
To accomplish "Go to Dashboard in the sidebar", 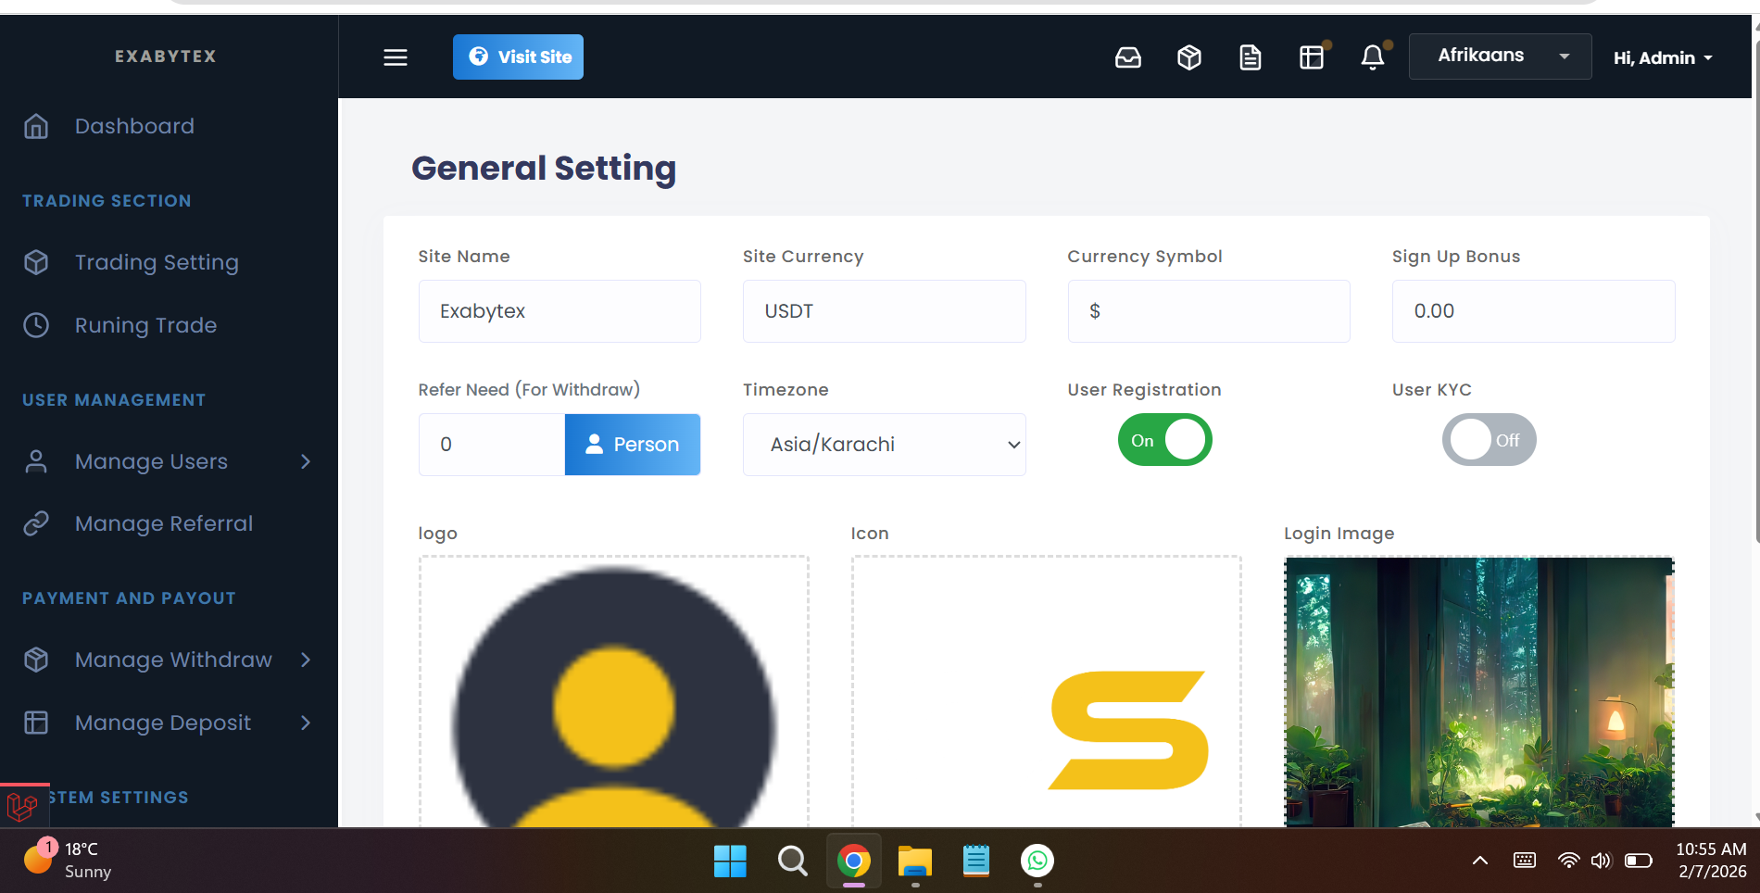I will click(134, 126).
